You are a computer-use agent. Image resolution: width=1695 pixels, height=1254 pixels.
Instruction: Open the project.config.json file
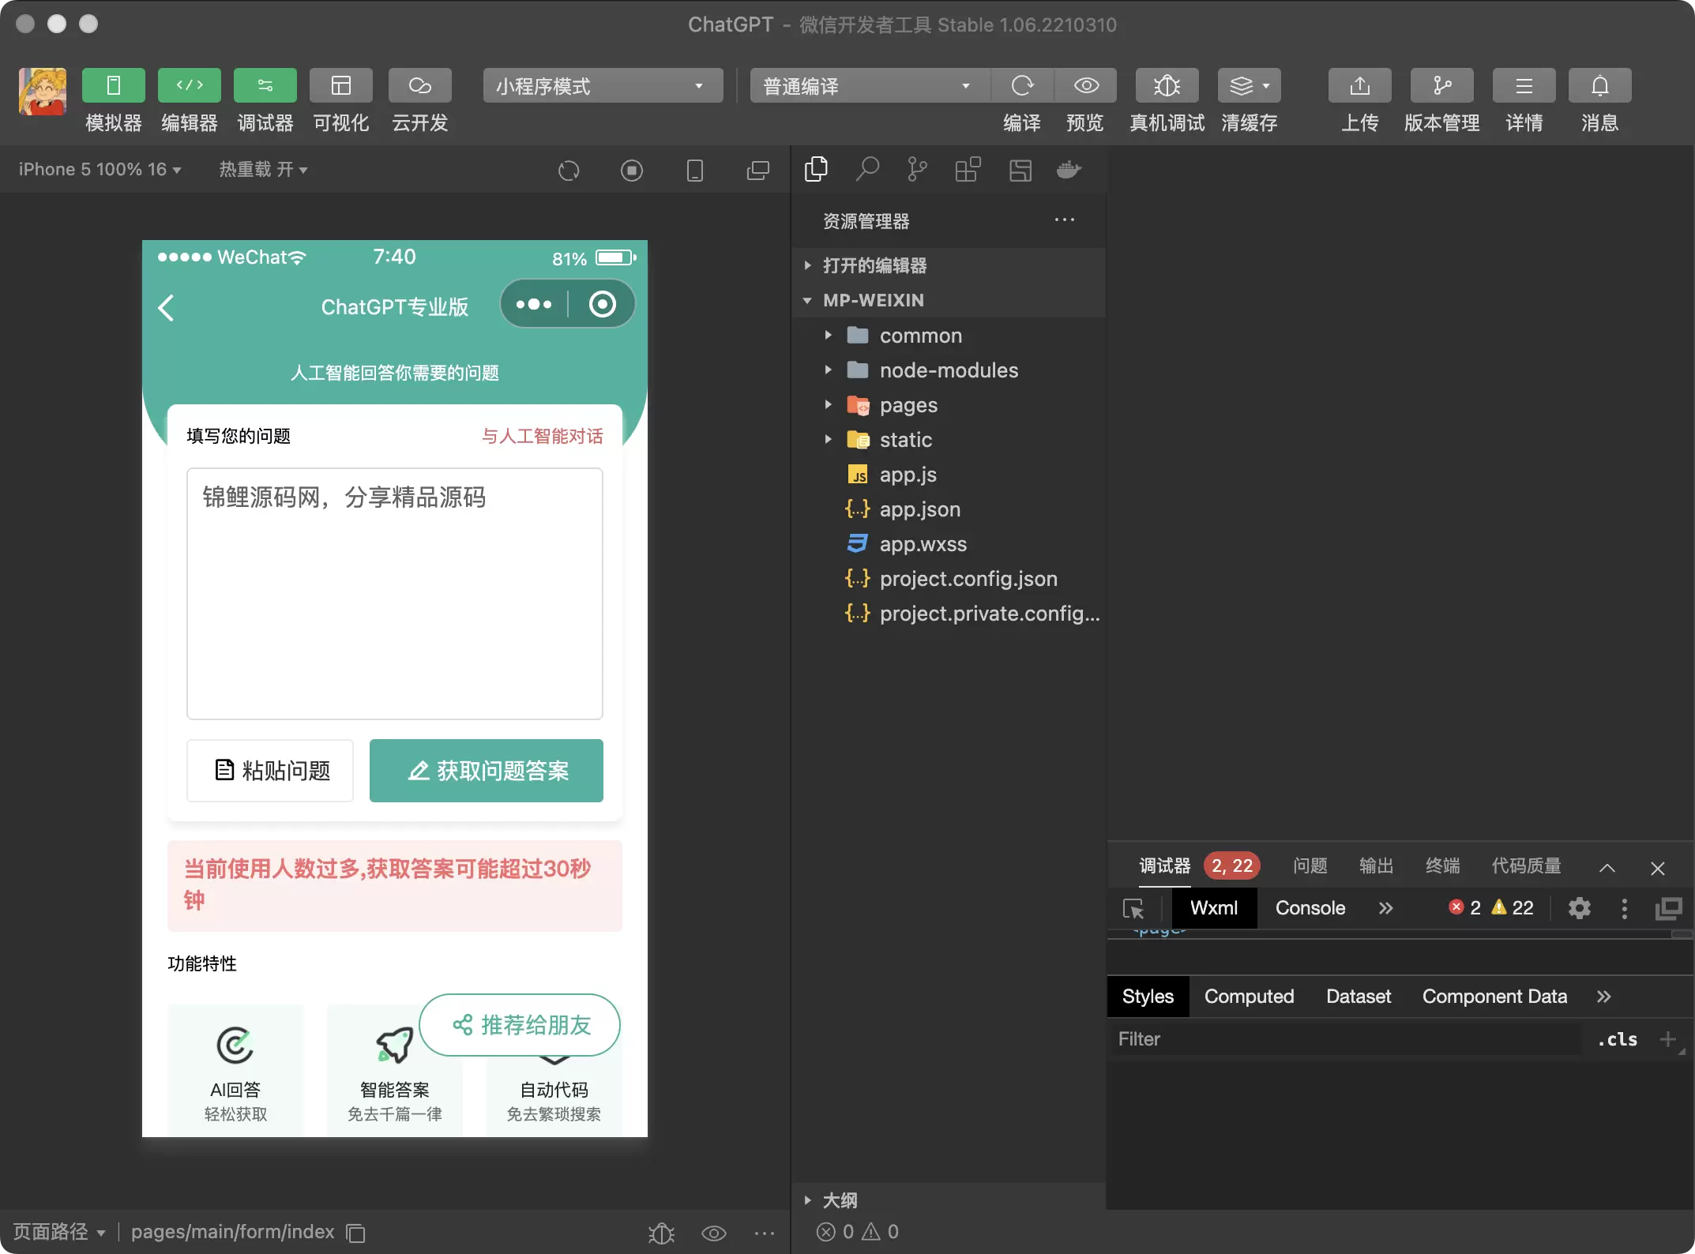point(948,579)
